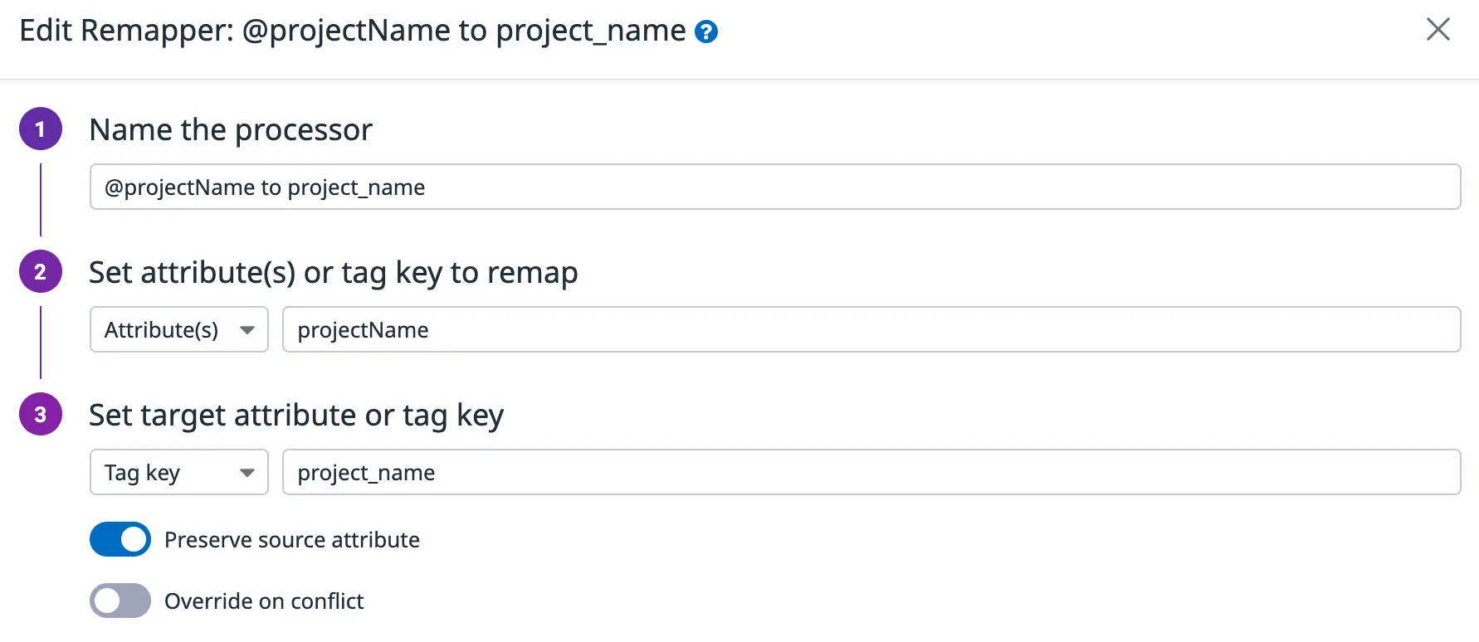Focus the processor name input field
Viewport: 1479px width, 642px height.
[x=774, y=187]
